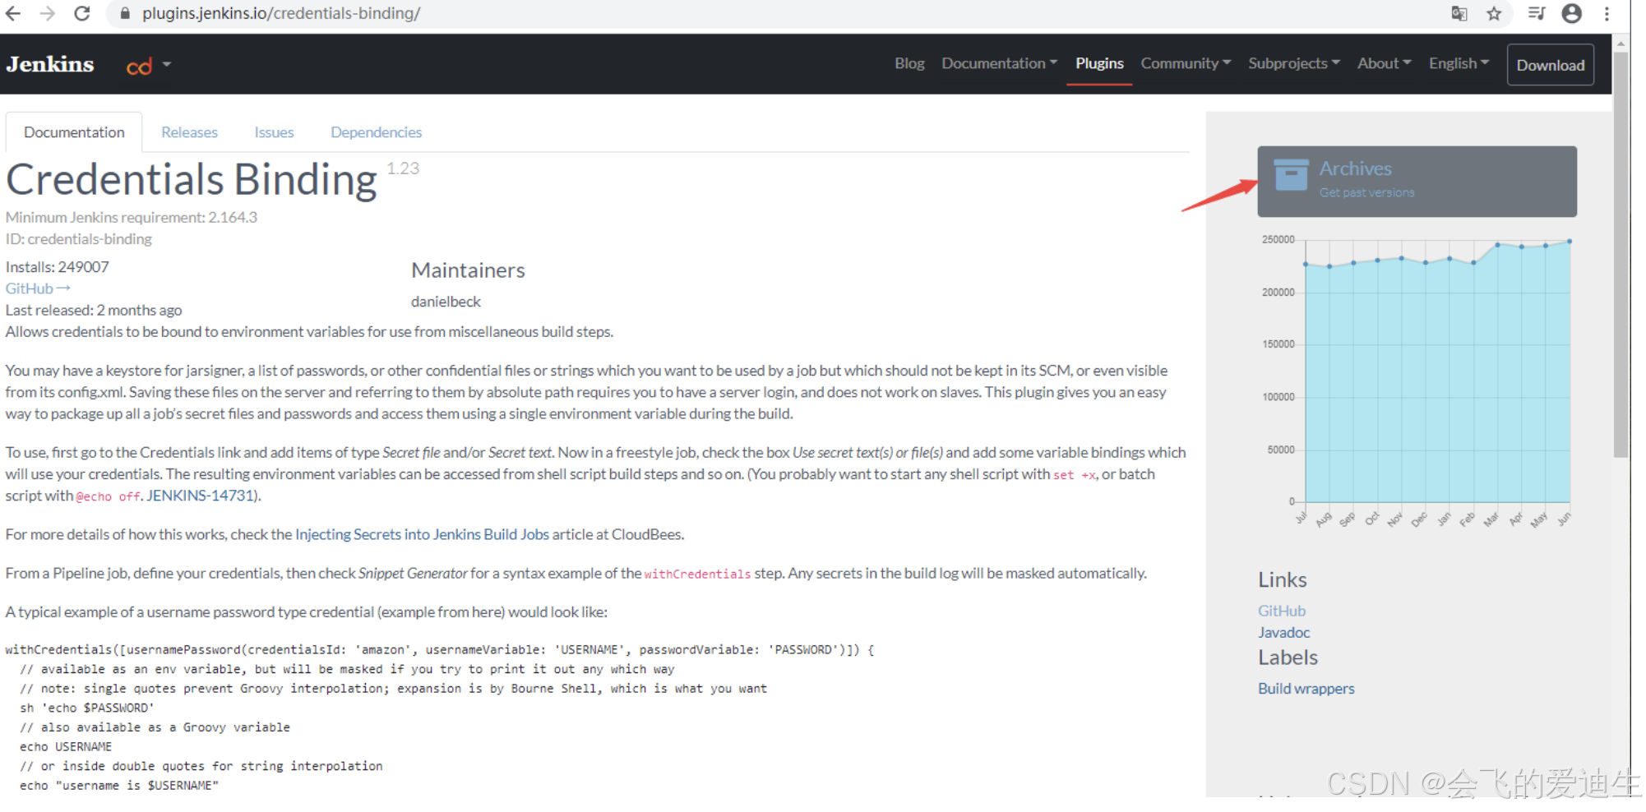Open the browser profile avatar
1646x812 pixels.
[1571, 13]
